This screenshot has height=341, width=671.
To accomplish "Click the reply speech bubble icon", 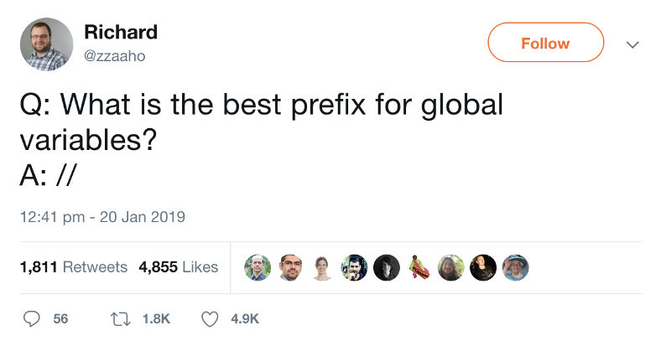I will coord(32,318).
